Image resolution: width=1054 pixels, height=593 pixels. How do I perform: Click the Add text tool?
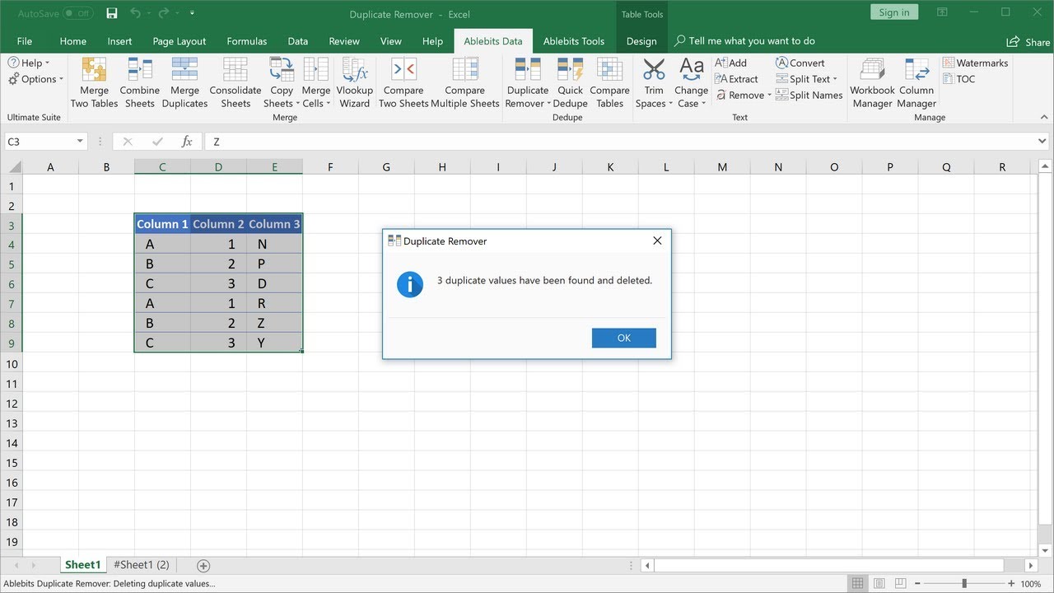(x=730, y=63)
